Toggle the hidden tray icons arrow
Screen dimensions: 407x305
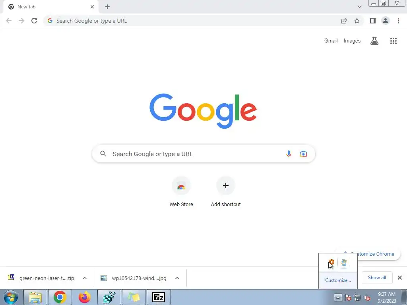[338, 297]
